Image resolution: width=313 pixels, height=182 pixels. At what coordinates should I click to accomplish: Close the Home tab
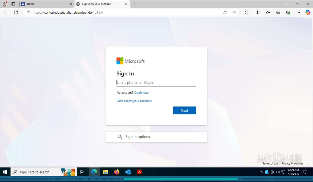71,4
